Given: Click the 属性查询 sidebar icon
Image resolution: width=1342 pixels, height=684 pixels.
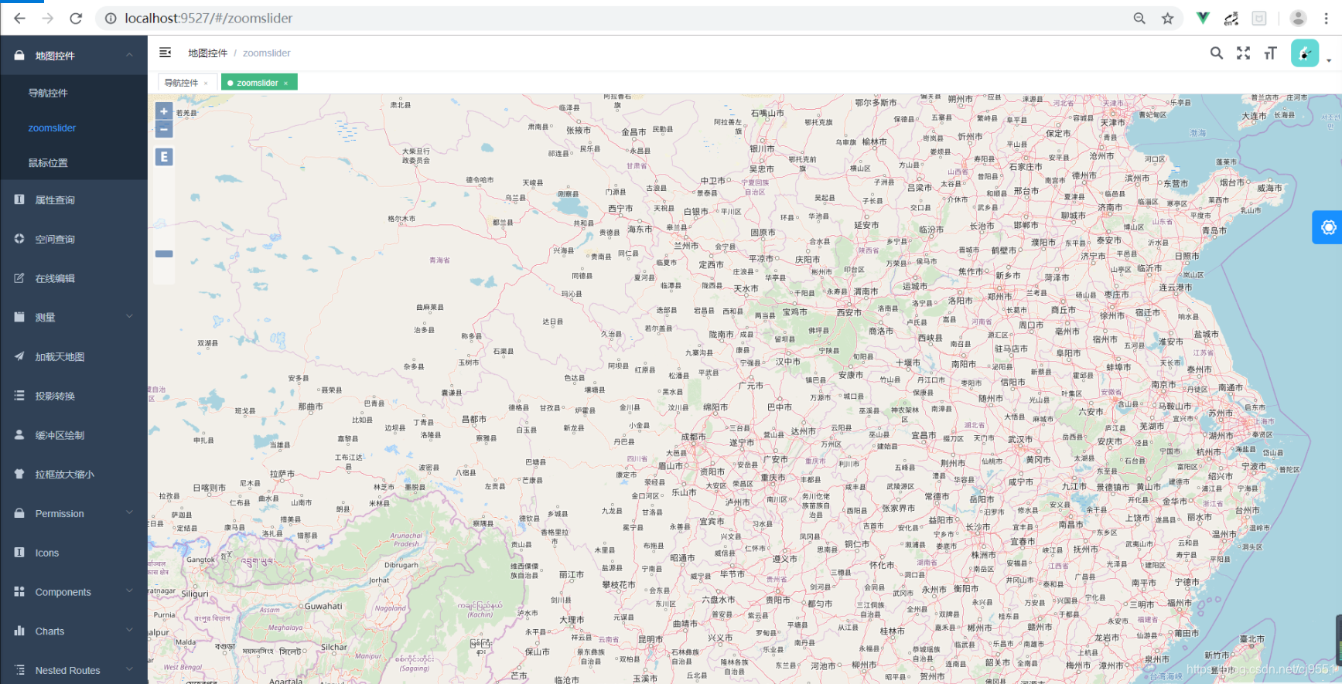Looking at the screenshot, I should click(x=19, y=199).
